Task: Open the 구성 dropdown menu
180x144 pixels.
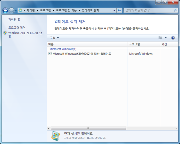Action: tap(54, 38)
